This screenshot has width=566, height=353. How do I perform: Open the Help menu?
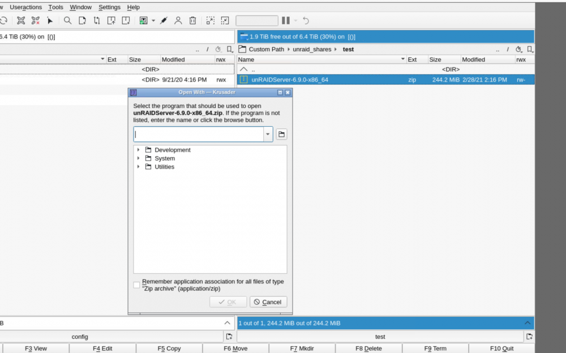coord(133,7)
